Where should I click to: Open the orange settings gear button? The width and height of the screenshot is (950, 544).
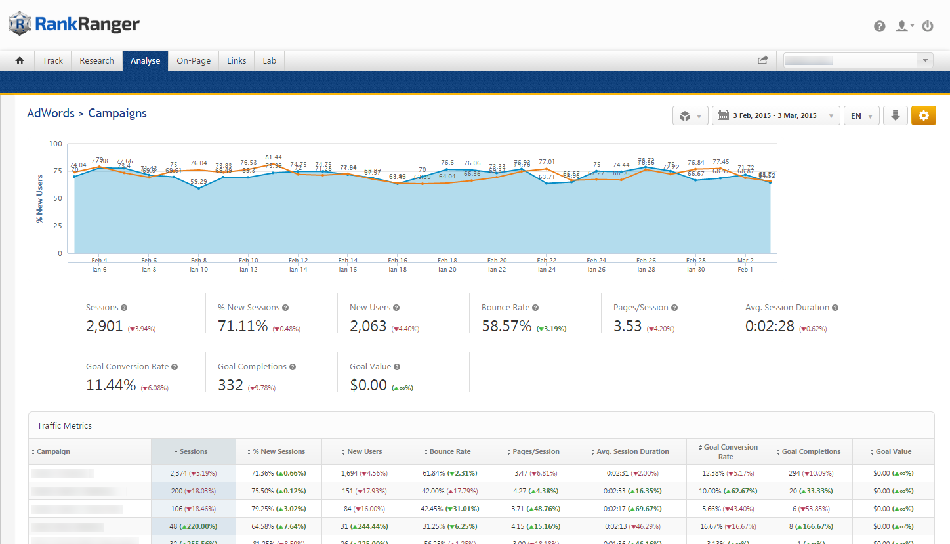click(x=923, y=115)
